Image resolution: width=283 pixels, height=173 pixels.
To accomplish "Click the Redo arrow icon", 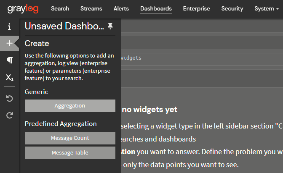I will tap(9, 115).
